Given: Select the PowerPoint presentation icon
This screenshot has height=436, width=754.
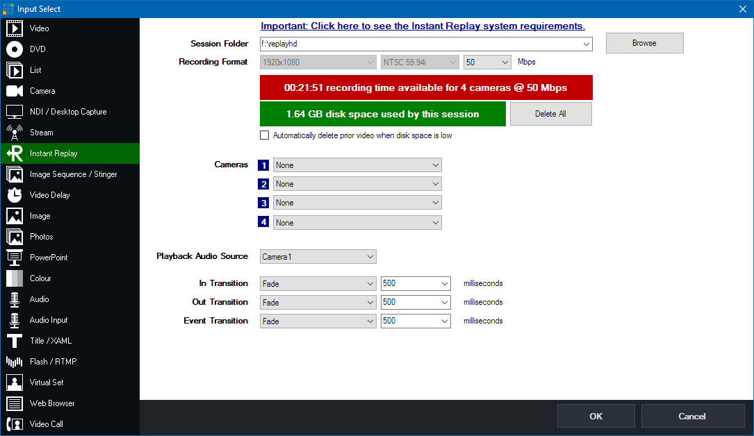Looking at the screenshot, I should coord(15,258).
